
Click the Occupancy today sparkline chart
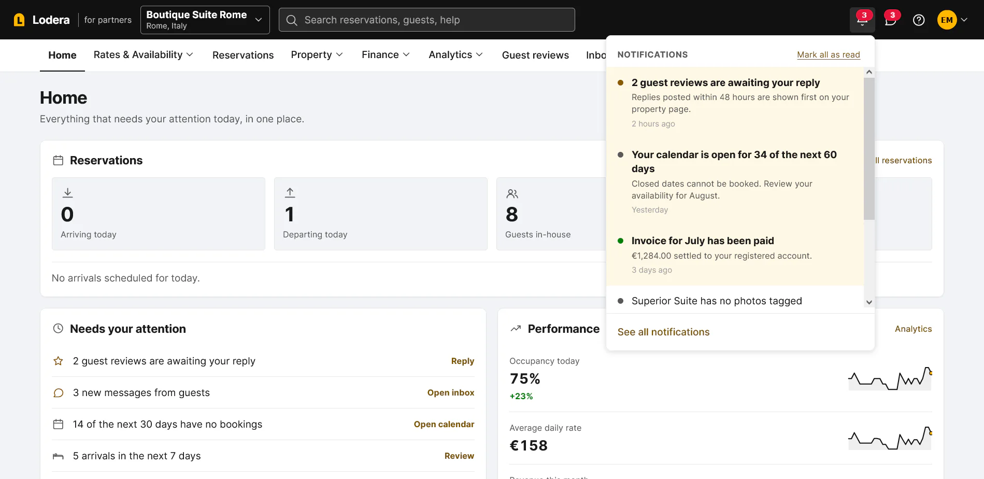click(890, 378)
